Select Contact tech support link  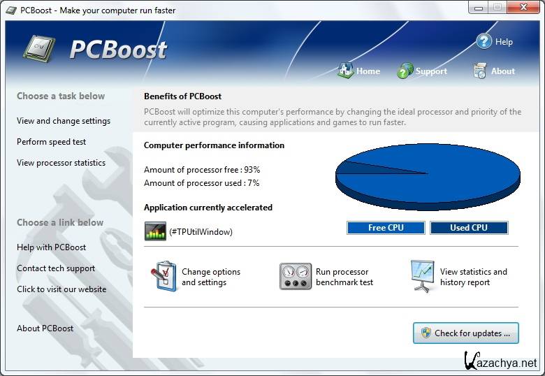(56, 268)
